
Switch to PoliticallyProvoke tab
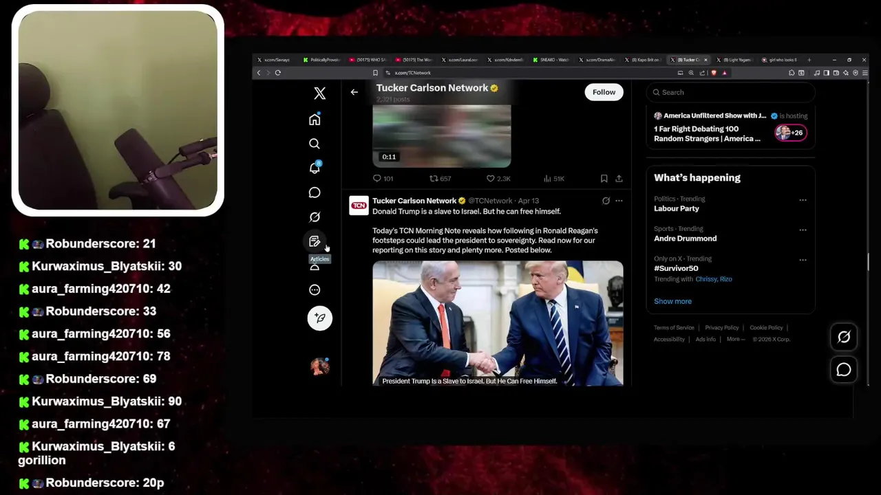(x=322, y=60)
